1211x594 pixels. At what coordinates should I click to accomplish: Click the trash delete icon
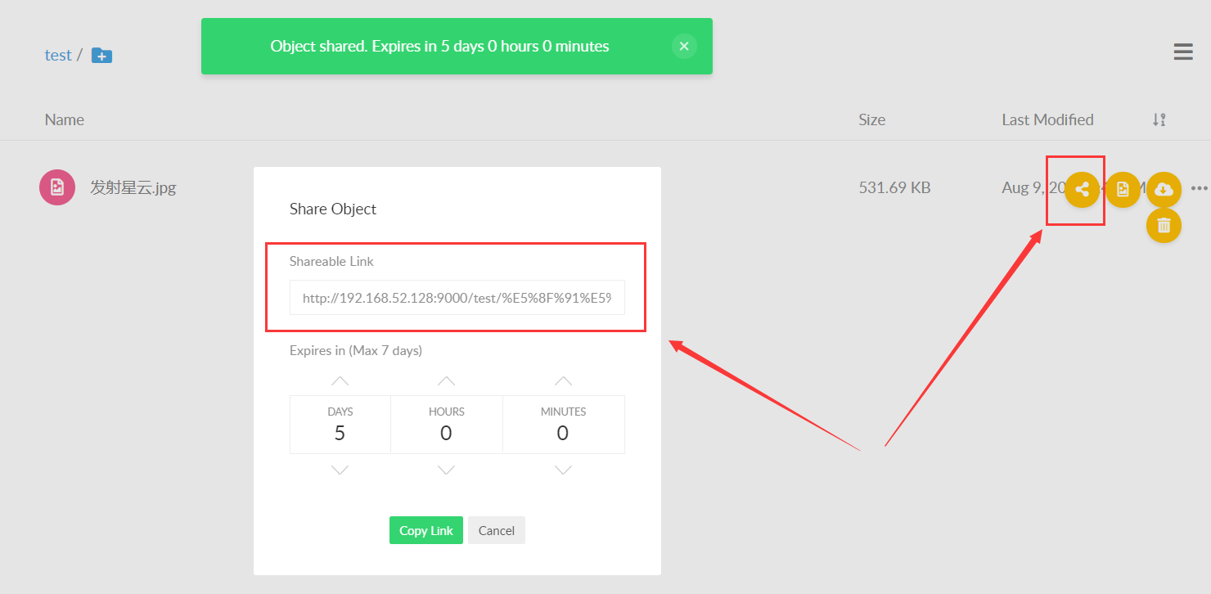[x=1164, y=225]
